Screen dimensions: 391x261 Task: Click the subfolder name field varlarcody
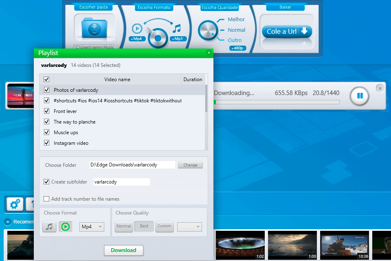click(x=122, y=182)
